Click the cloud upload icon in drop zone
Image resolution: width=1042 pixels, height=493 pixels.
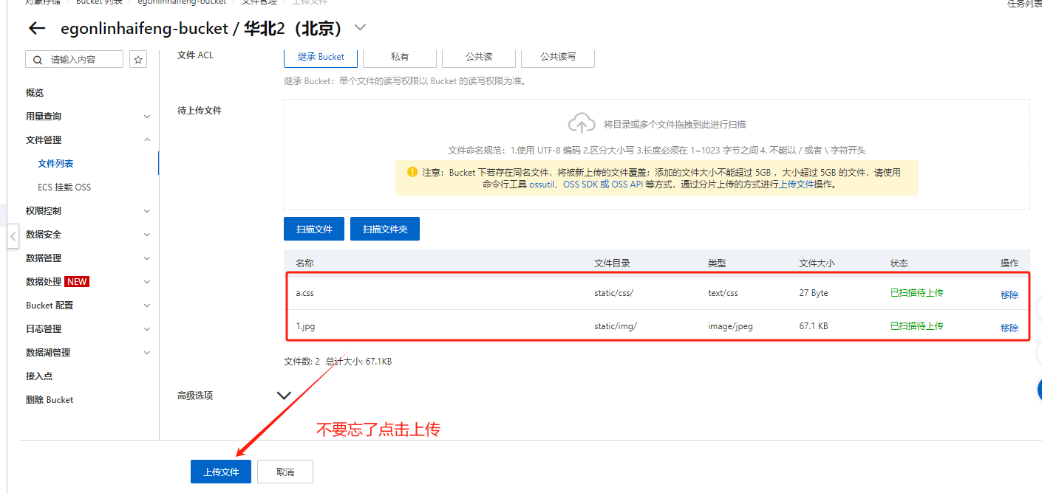[x=582, y=123]
